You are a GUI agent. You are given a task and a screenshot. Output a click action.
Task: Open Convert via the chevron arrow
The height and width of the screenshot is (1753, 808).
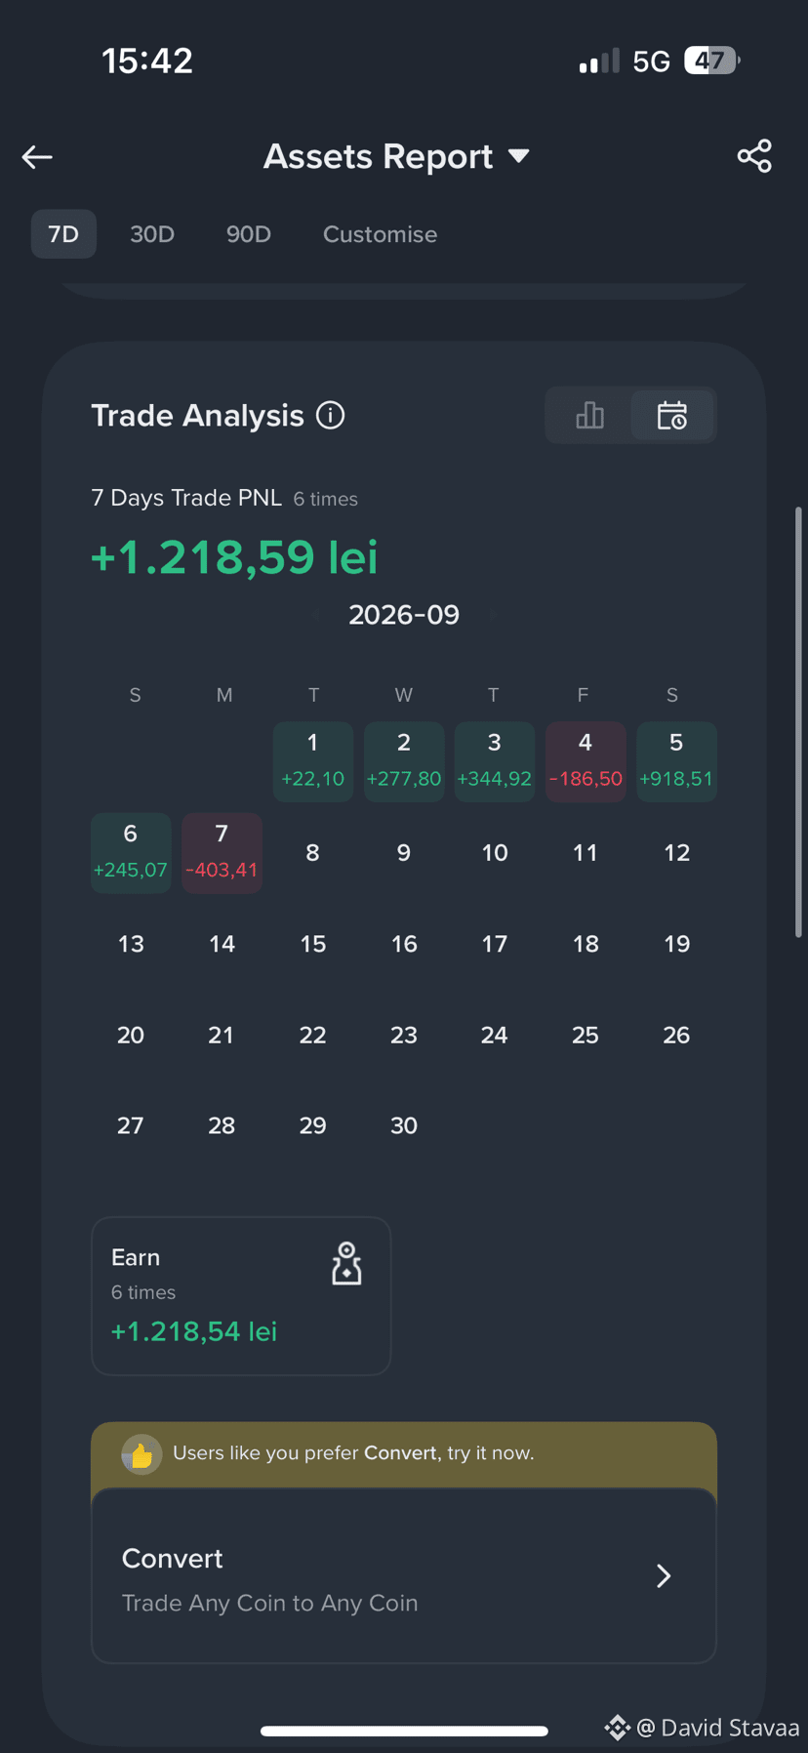664,1575
